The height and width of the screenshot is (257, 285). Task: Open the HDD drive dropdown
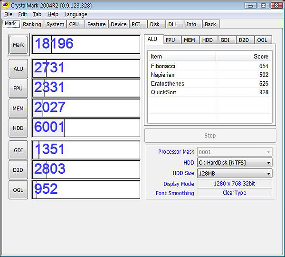point(235,162)
